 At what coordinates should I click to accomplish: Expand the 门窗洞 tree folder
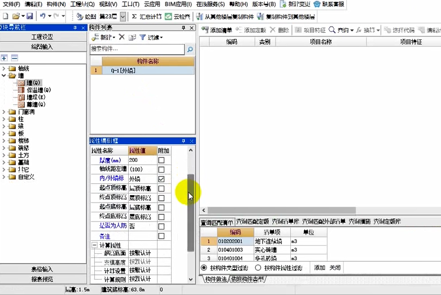[x=5, y=112]
